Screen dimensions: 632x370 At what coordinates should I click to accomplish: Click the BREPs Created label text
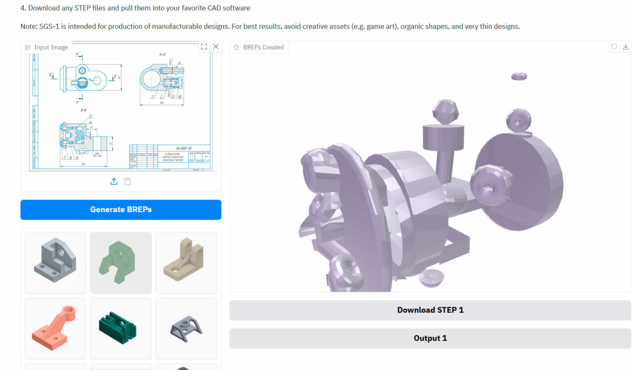click(x=263, y=47)
